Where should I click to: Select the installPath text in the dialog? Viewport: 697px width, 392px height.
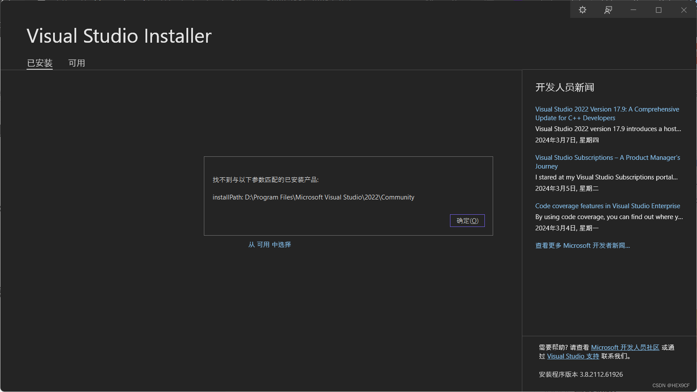click(x=313, y=197)
